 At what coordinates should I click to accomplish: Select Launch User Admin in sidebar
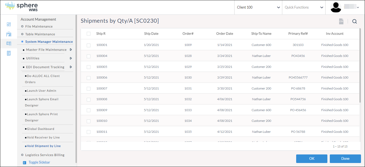[41, 91]
